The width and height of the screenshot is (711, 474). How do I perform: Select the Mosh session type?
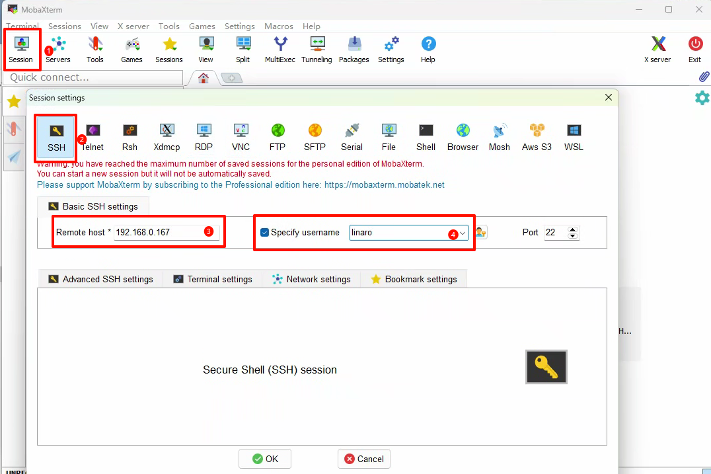point(500,138)
